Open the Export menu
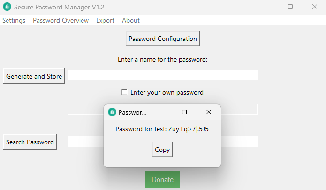326x190 pixels. (x=105, y=20)
